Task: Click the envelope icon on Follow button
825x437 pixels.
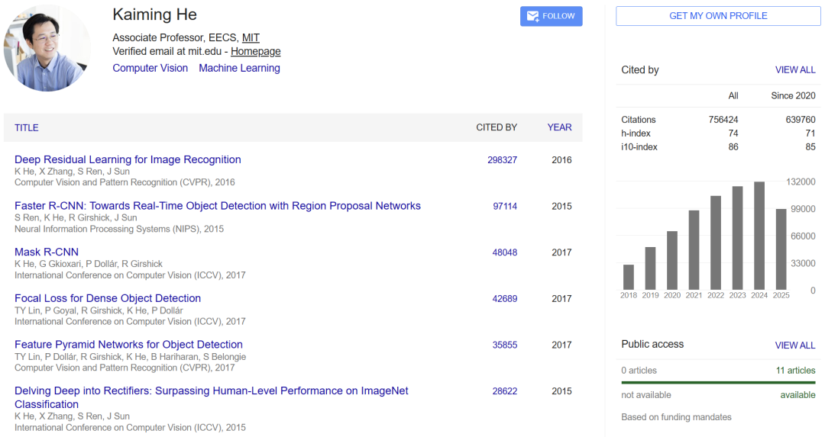Action: [533, 16]
